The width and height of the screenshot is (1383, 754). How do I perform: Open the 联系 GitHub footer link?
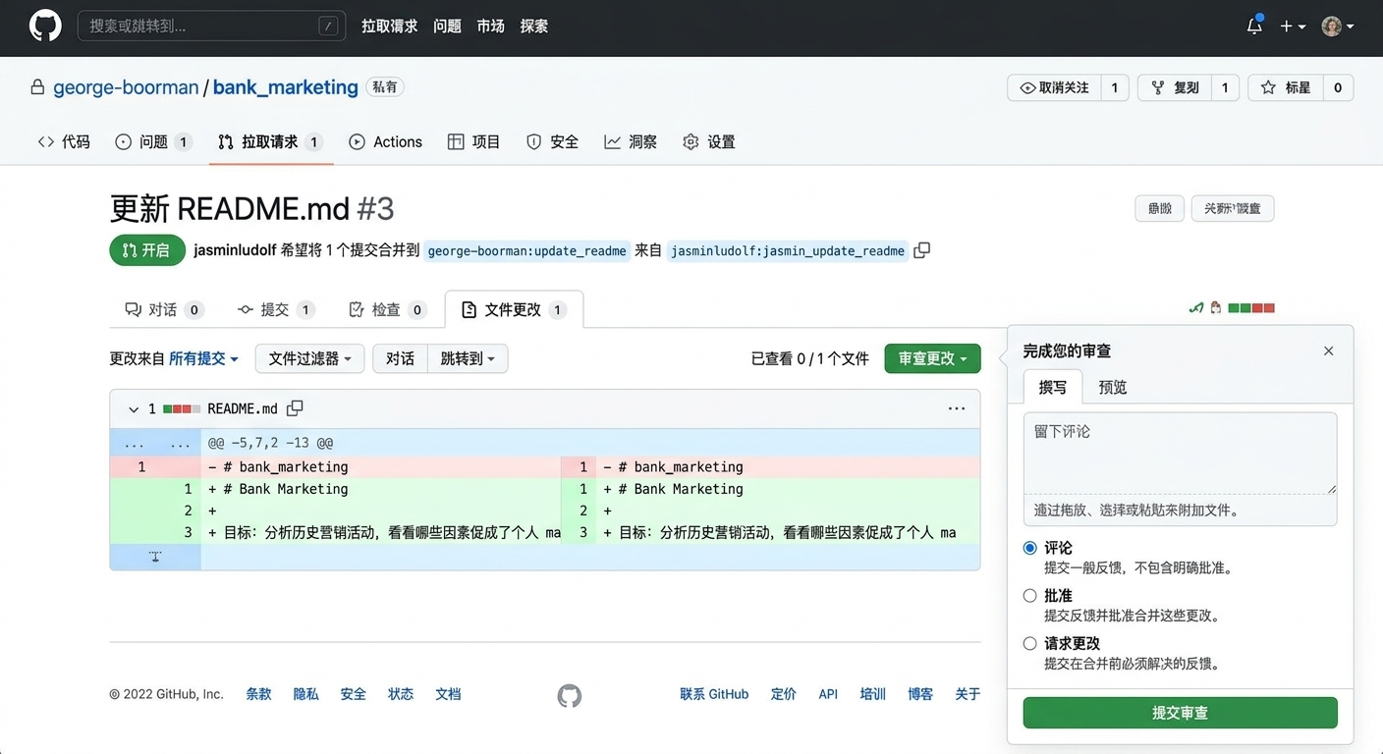pyautogui.click(x=714, y=694)
